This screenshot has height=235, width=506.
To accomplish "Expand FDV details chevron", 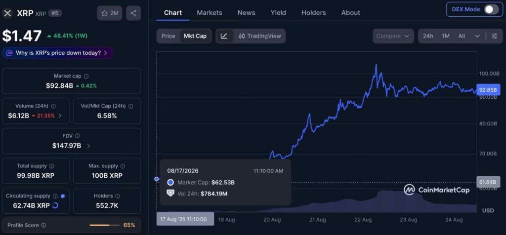I will click(88, 146).
